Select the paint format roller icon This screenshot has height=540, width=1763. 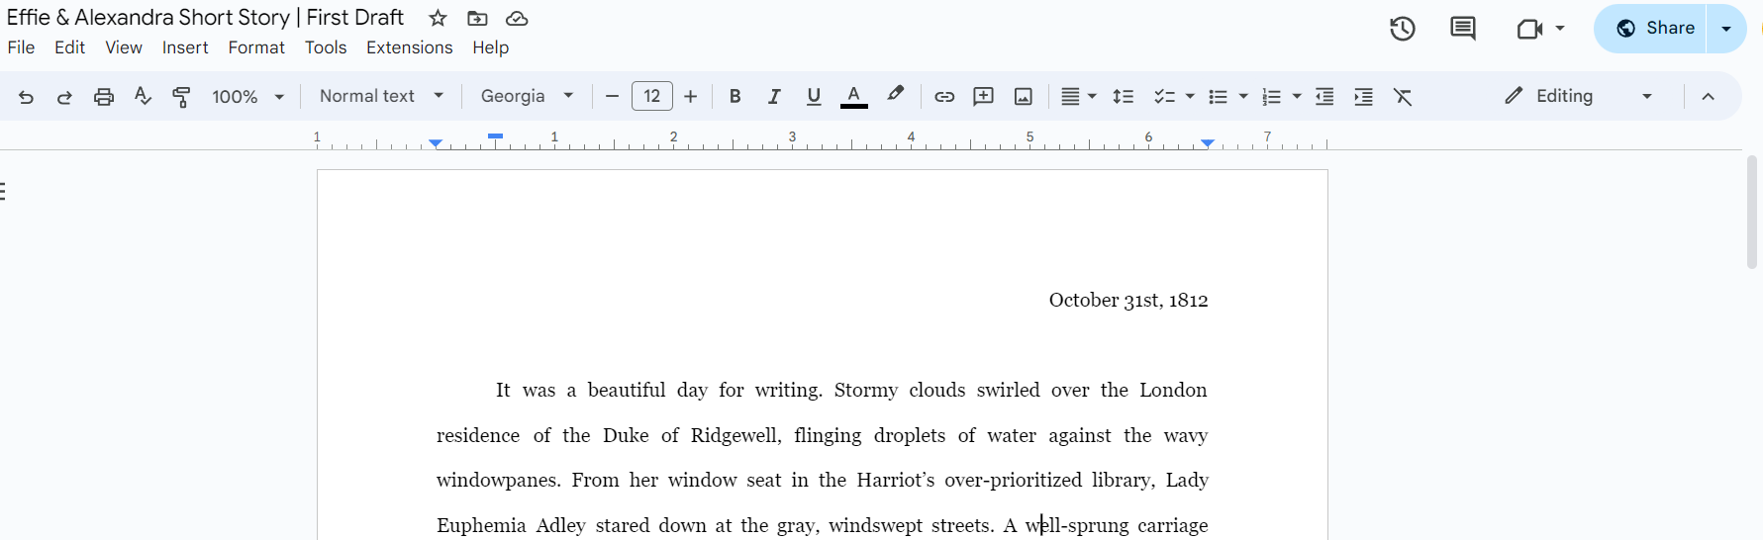click(181, 96)
